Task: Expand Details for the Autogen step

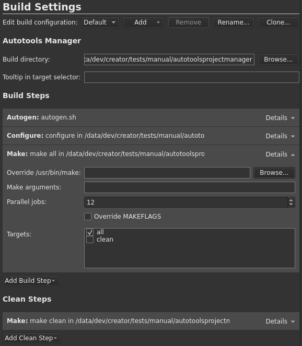Action: tap(280, 118)
